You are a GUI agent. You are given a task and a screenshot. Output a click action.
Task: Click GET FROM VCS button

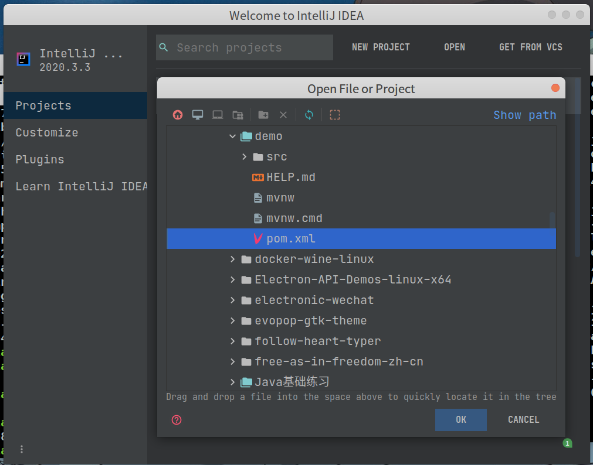tap(531, 47)
